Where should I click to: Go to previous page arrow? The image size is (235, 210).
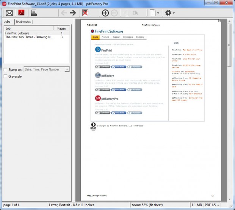64,13
